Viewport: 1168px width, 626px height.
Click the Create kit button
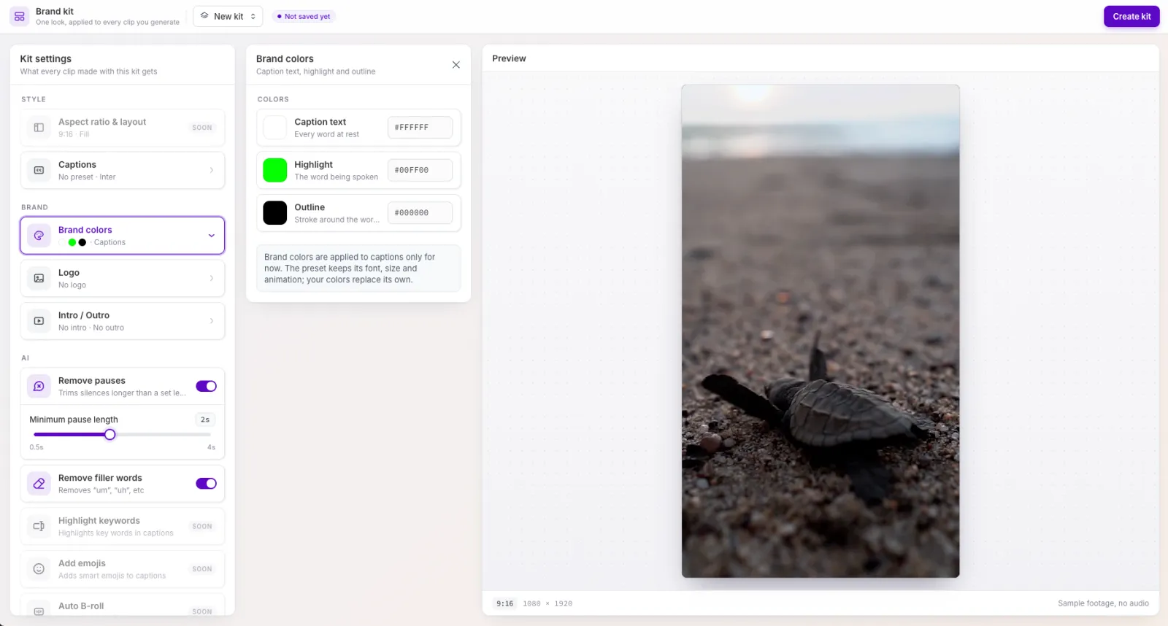point(1131,16)
